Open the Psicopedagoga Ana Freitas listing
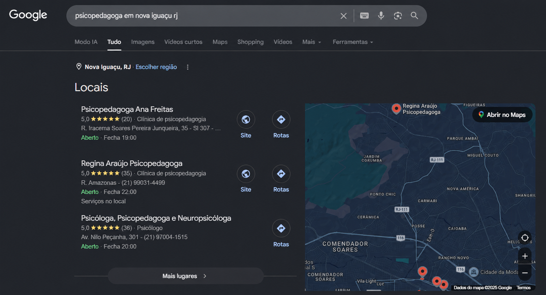The width and height of the screenshot is (546, 295). click(127, 109)
